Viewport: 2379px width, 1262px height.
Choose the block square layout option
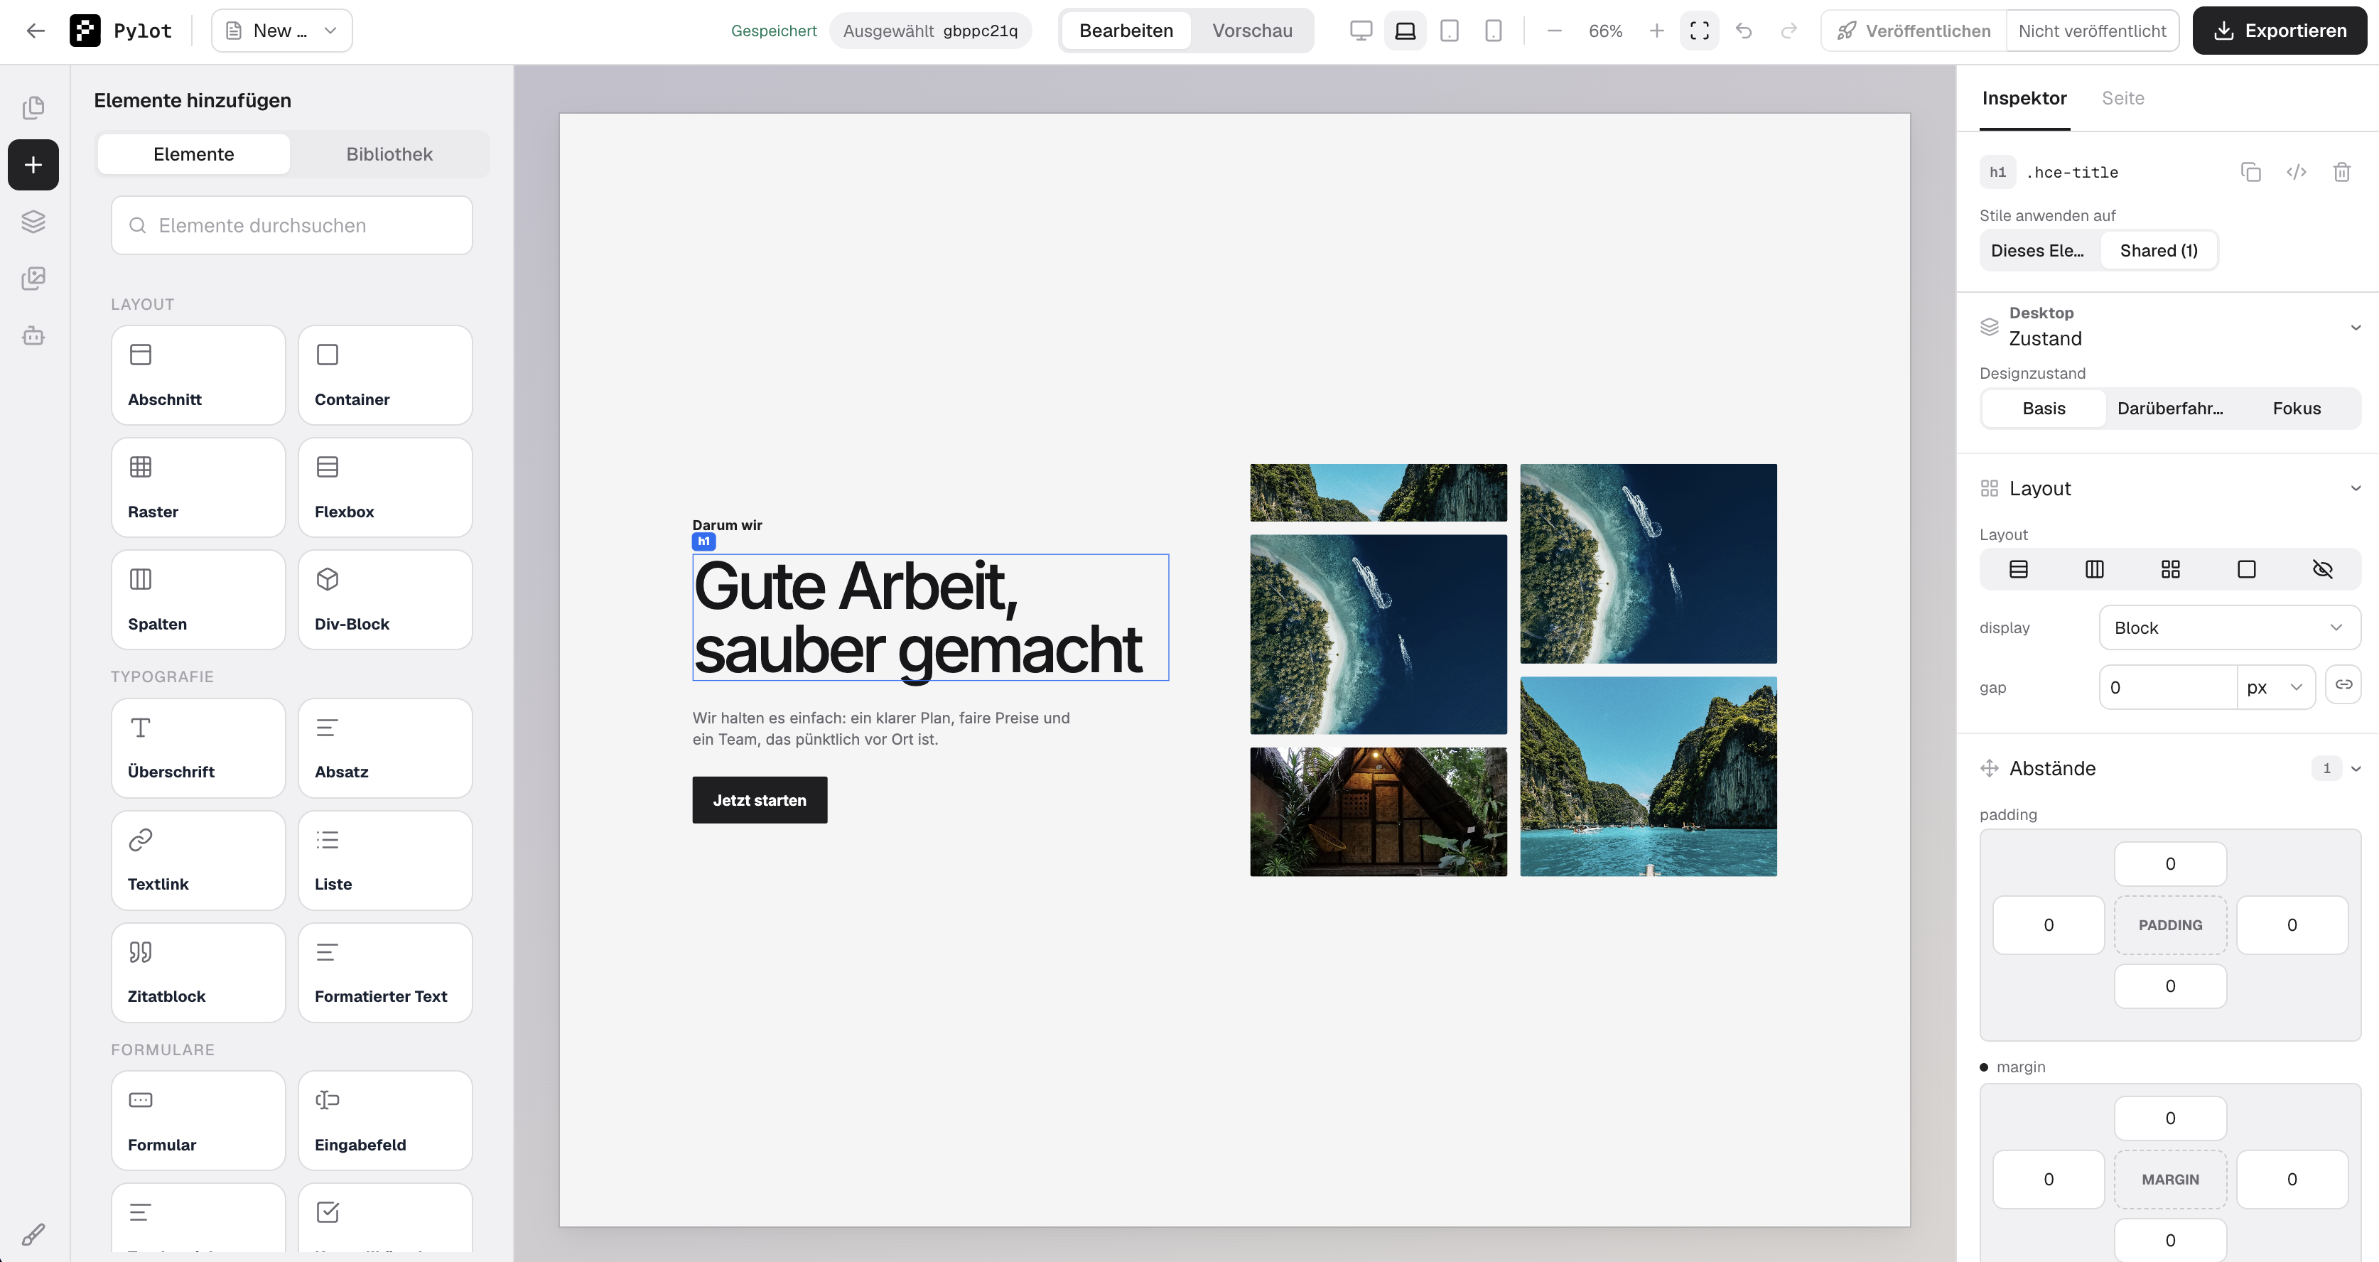2247,569
